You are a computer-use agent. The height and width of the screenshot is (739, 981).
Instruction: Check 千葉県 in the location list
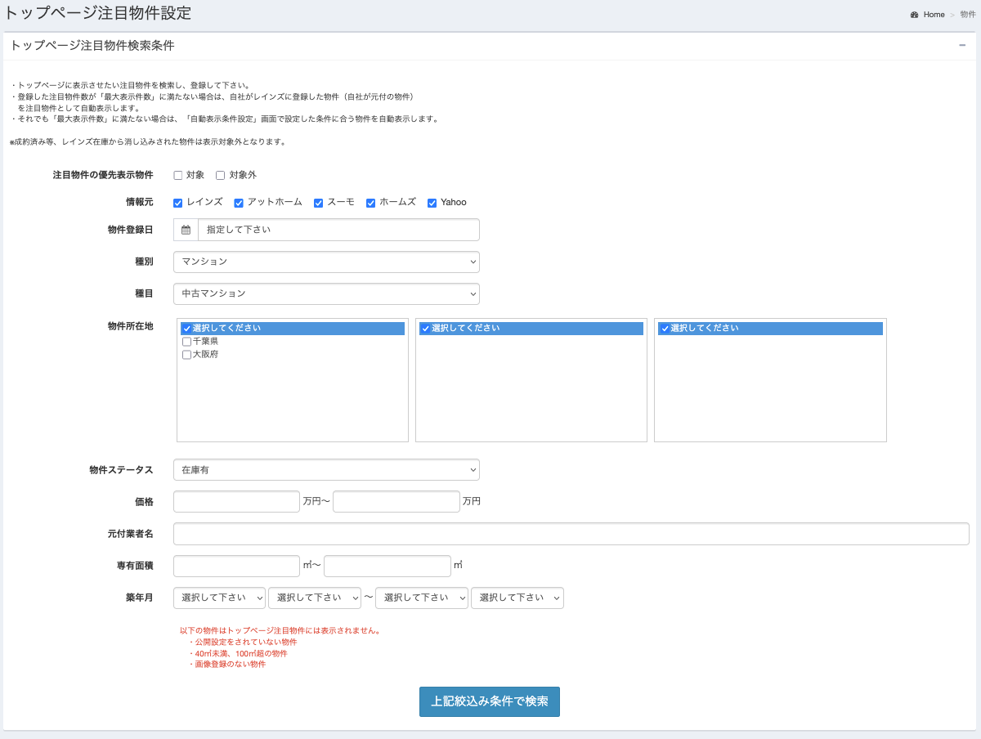186,342
